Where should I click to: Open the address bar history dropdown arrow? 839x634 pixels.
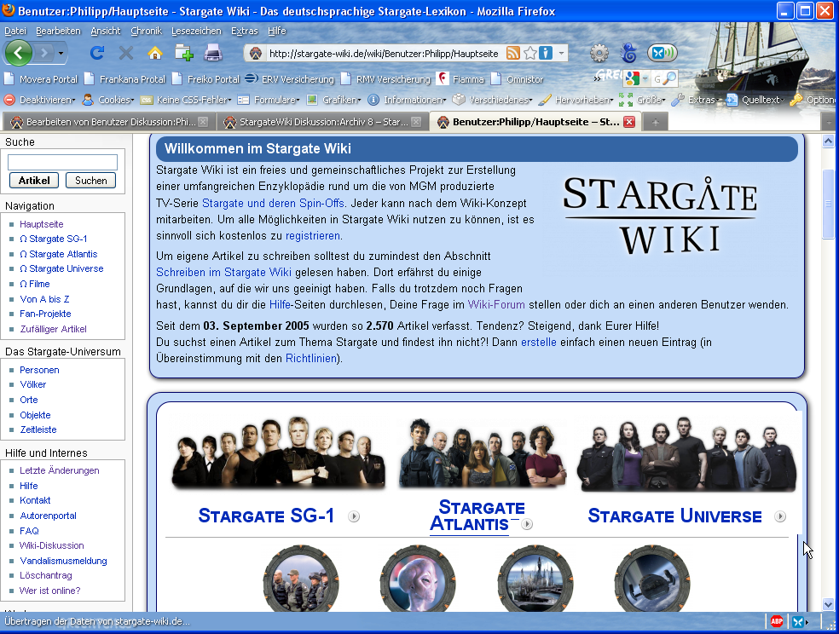[x=562, y=53]
